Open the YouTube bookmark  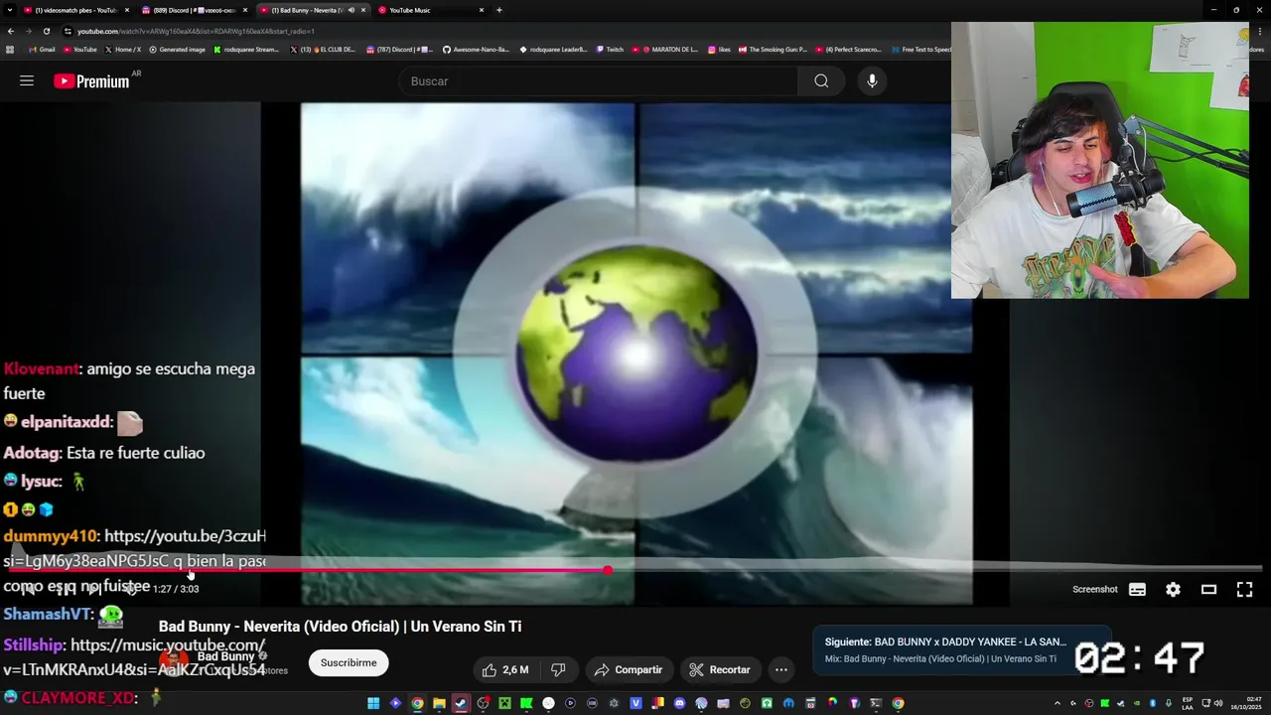tap(80, 49)
